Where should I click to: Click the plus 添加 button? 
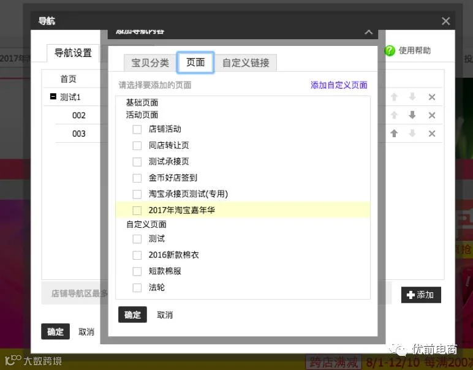(421, 295)
